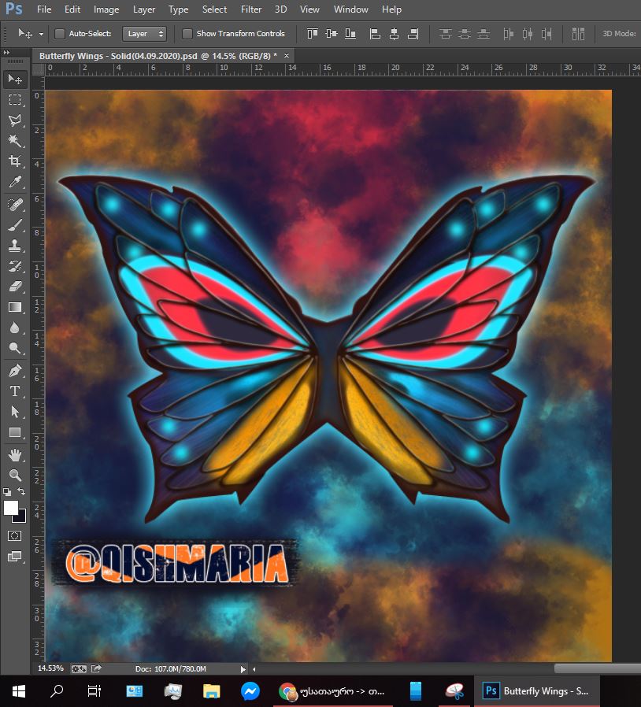Click Distribute left edges button

tap(509, 34)
